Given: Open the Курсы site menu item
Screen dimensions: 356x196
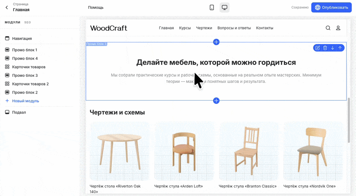Looking at the screenshot, I should tap(185, 28).
